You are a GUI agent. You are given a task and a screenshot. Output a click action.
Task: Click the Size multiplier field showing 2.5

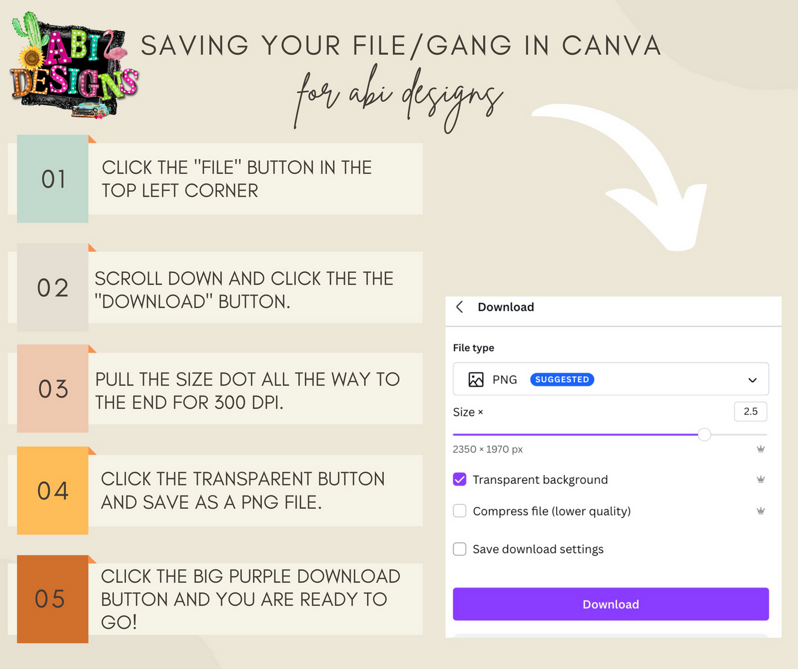(751, 412)
